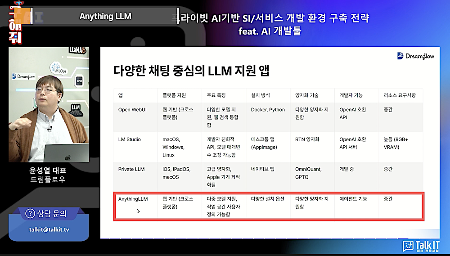Click the TalkIT logo in the corner
450x256 pixels.
click(x=421, y=246)
